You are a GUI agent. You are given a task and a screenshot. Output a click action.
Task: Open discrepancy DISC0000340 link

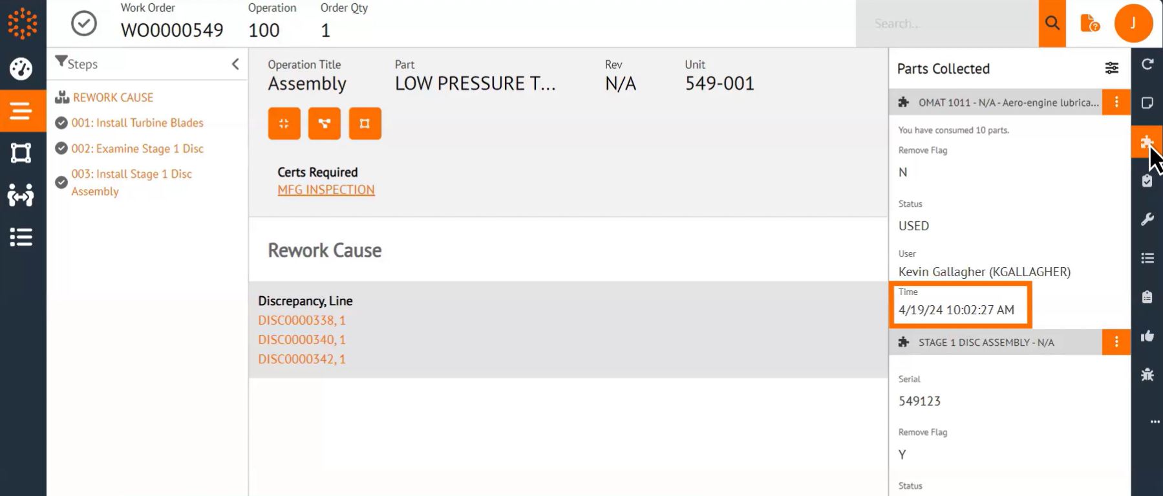coord(301,340)
